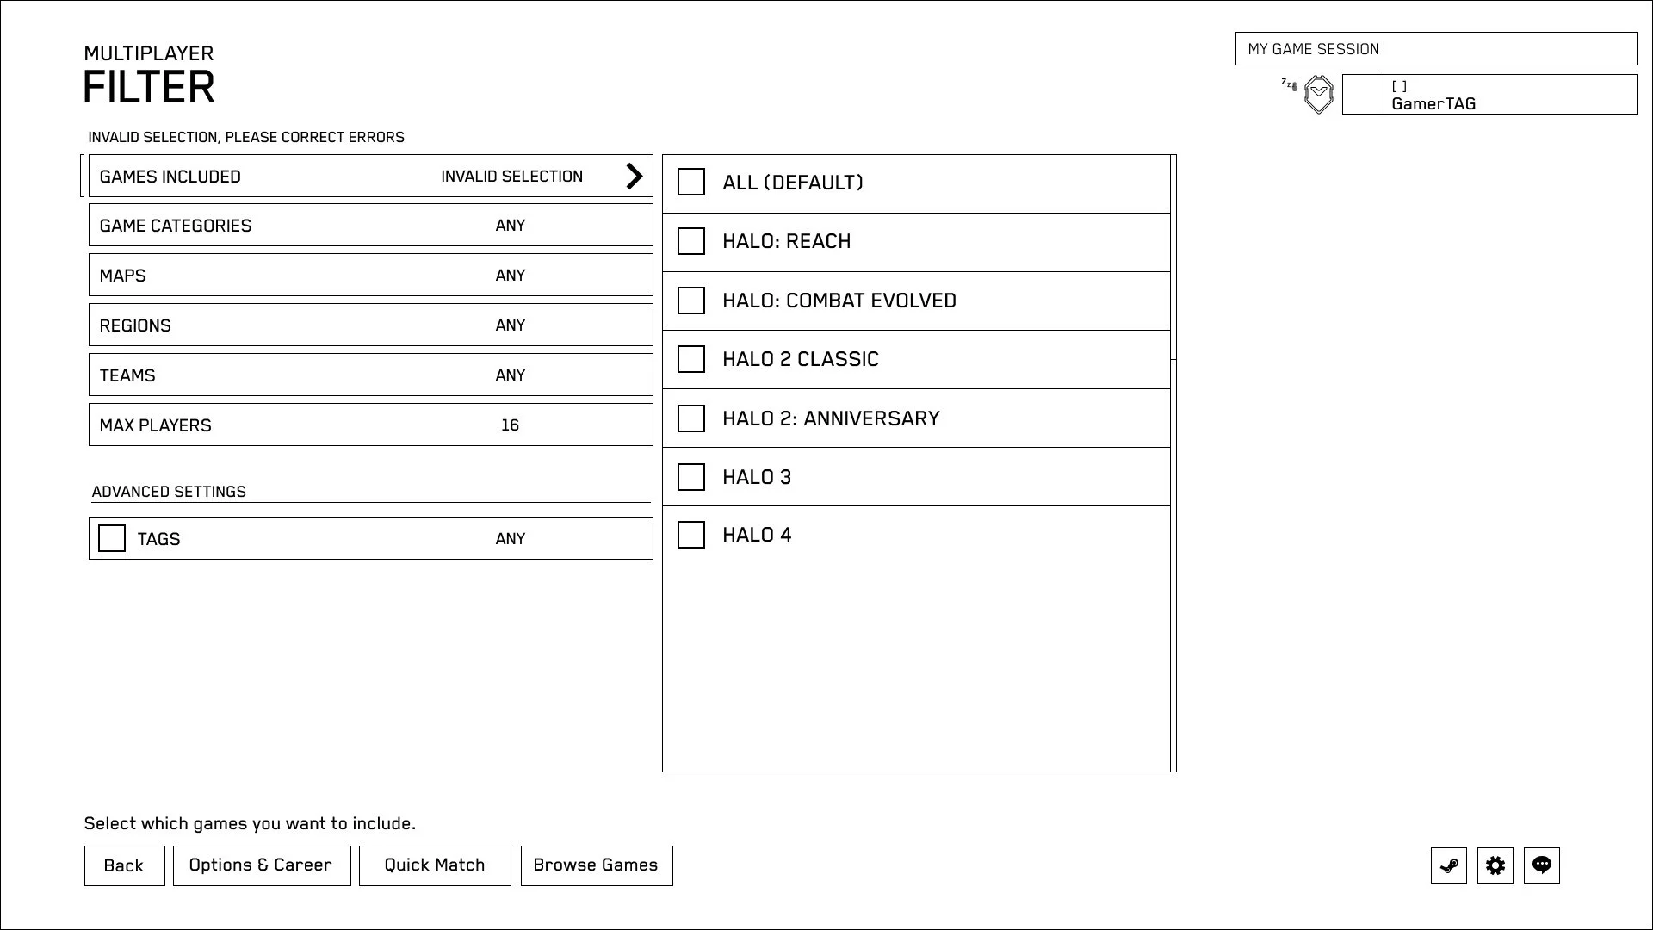The width and height of the screenshot is (1653, 930).
Task: Open the MAX PLAYERS filter row
Action: [371, 425]
